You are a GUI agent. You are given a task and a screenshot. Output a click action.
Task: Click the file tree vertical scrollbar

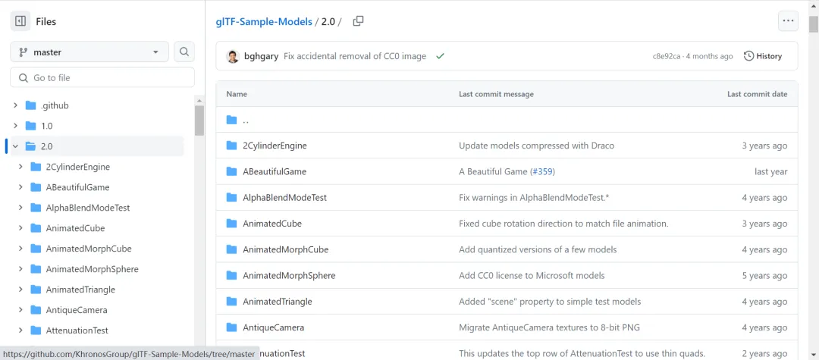(199, 121)
